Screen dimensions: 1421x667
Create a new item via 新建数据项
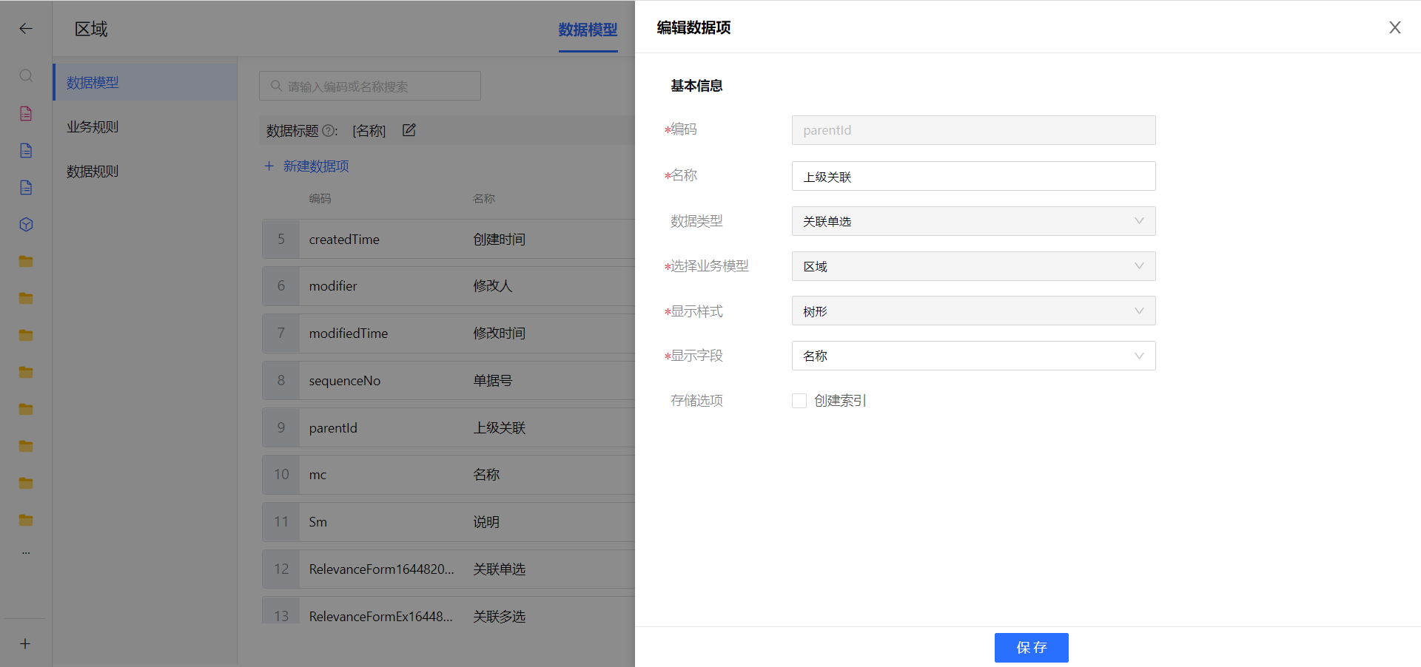(x=306, y=166)
